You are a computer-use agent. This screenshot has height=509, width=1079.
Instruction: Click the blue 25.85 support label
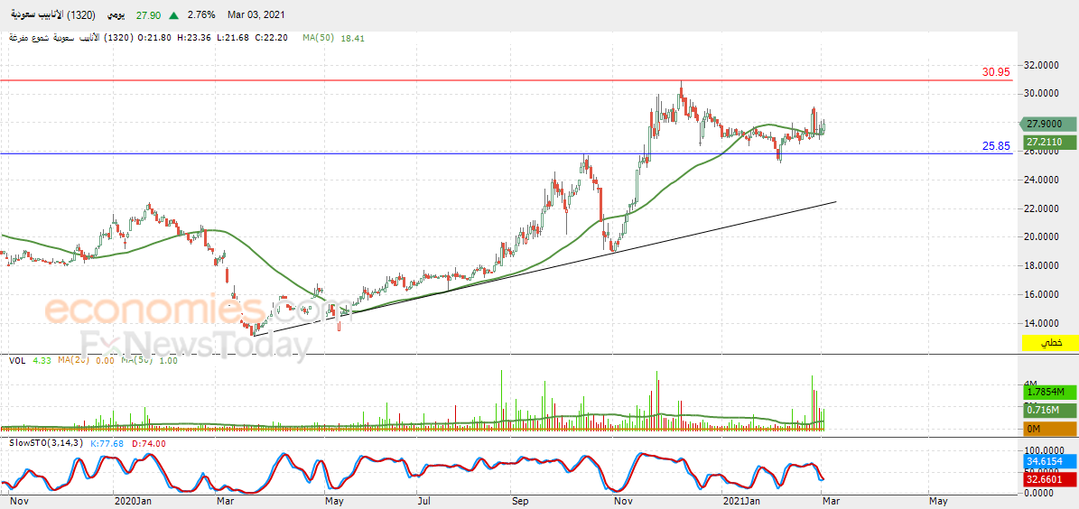pos(997,146)
